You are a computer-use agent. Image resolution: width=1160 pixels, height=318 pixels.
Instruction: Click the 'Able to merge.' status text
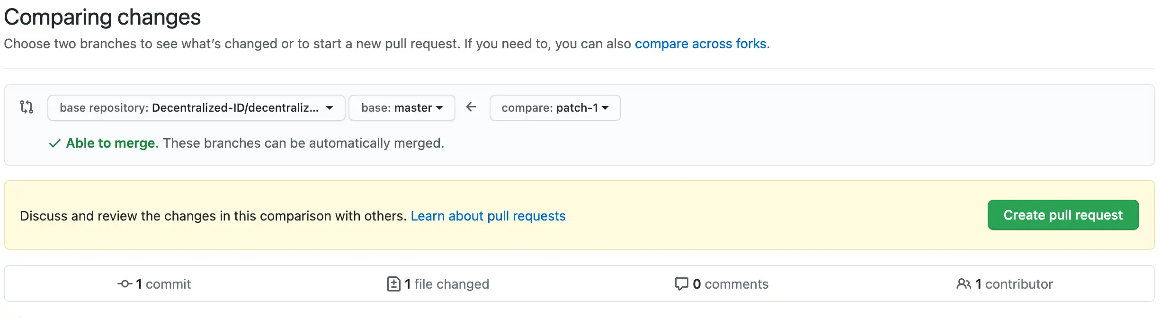pos(112,143)
